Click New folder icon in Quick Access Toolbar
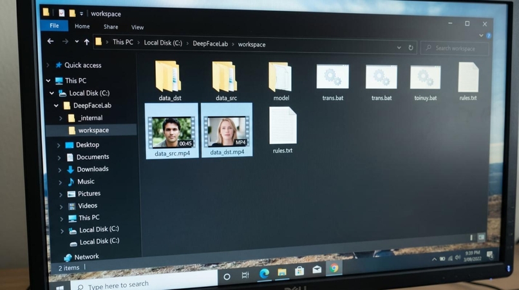519x290 pixels. pyautogui.click(x=72, y=14)
